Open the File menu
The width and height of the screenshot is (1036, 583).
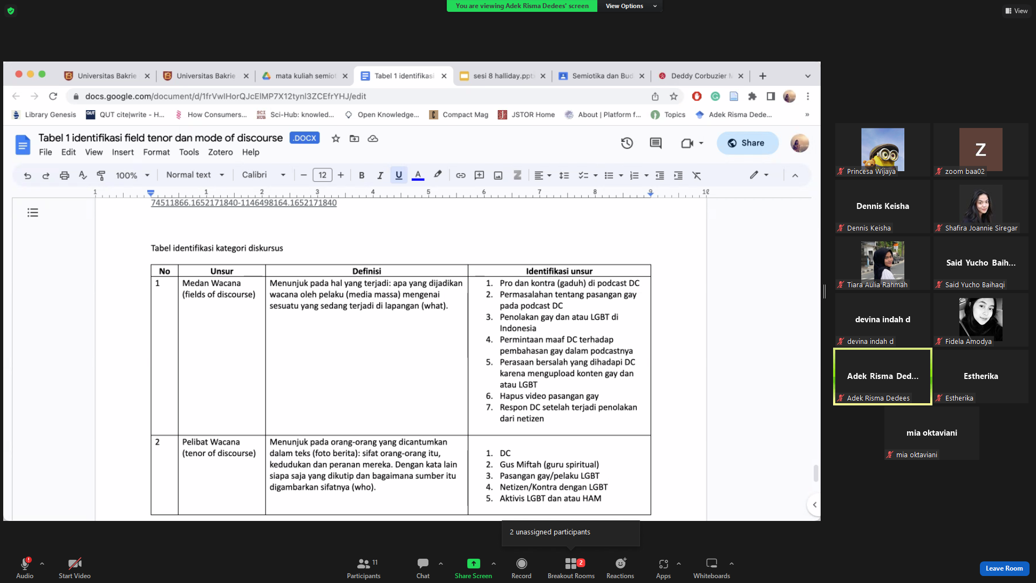click(45, 152)
